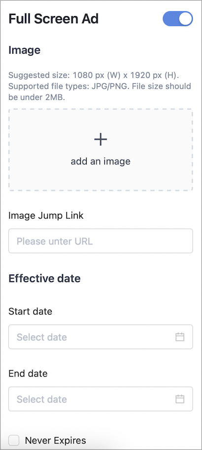Click the Never Expires label text

pyautogui.click(x=55, y=440)
